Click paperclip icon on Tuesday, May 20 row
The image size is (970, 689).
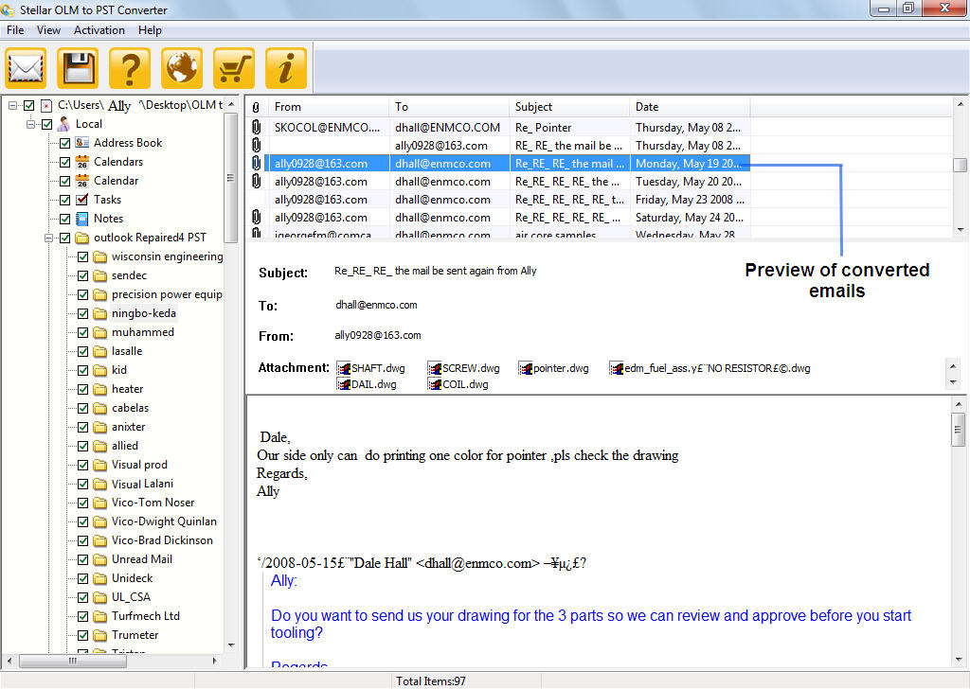pyautogui.click(x=256, y=181)
